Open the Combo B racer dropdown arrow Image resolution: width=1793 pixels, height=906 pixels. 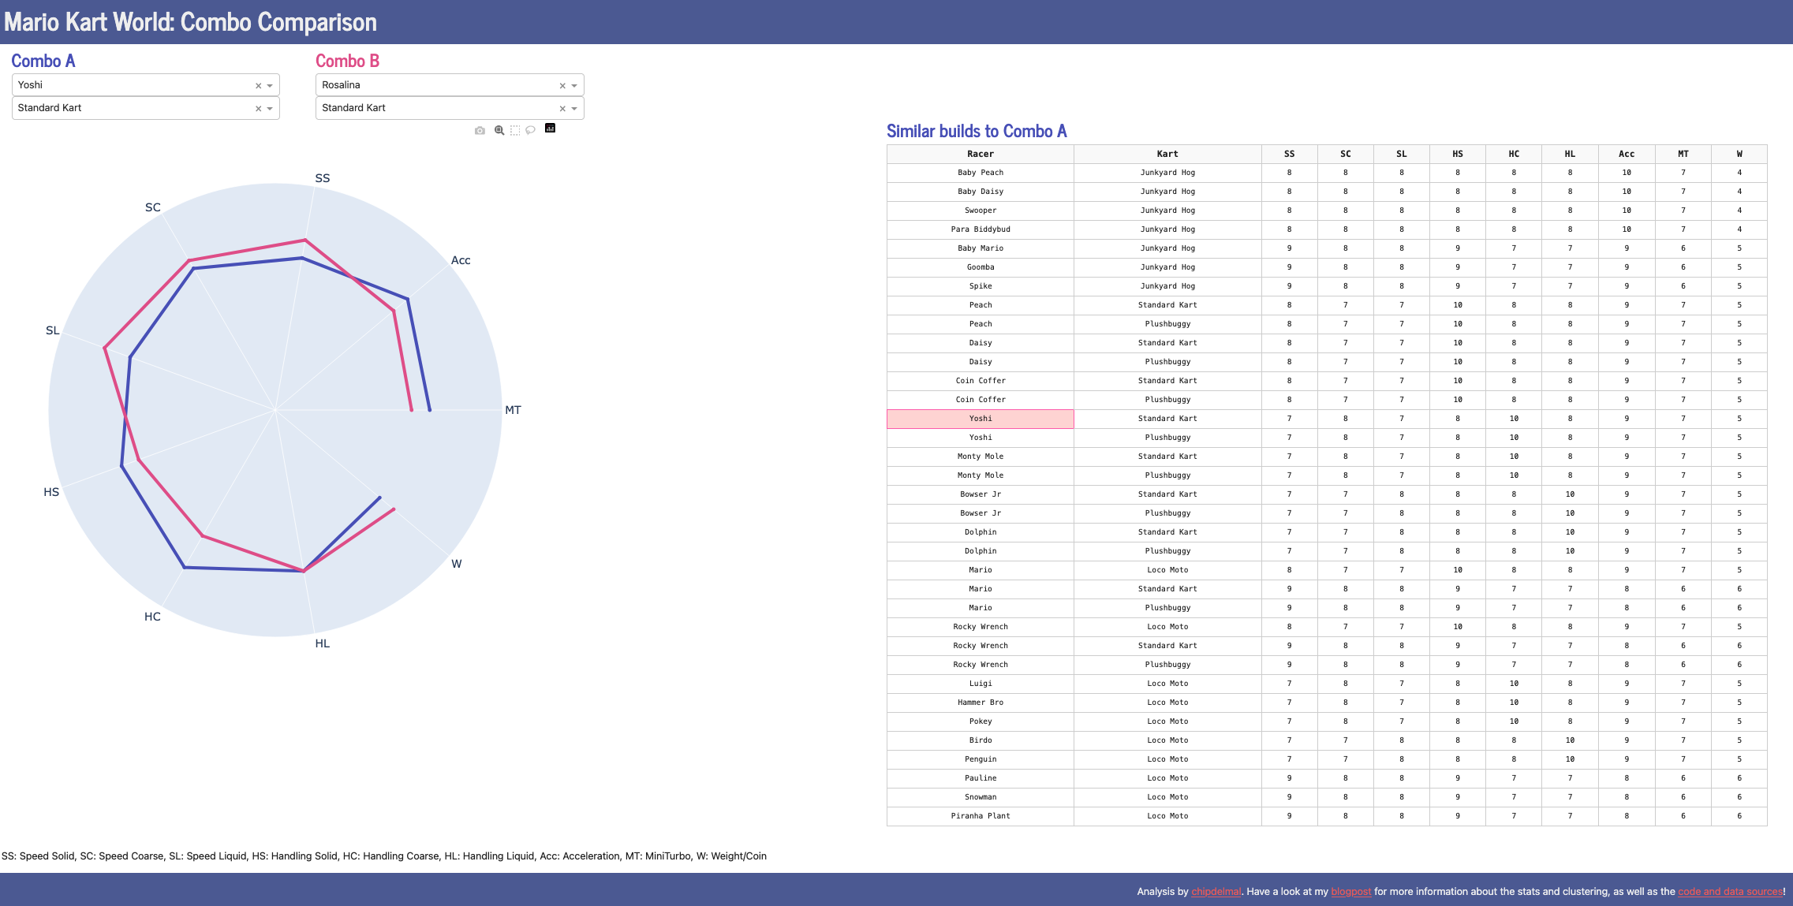click(574, 85)
